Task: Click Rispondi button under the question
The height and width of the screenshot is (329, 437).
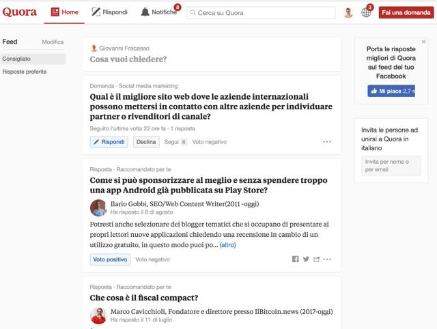Action: click(109, 142)
